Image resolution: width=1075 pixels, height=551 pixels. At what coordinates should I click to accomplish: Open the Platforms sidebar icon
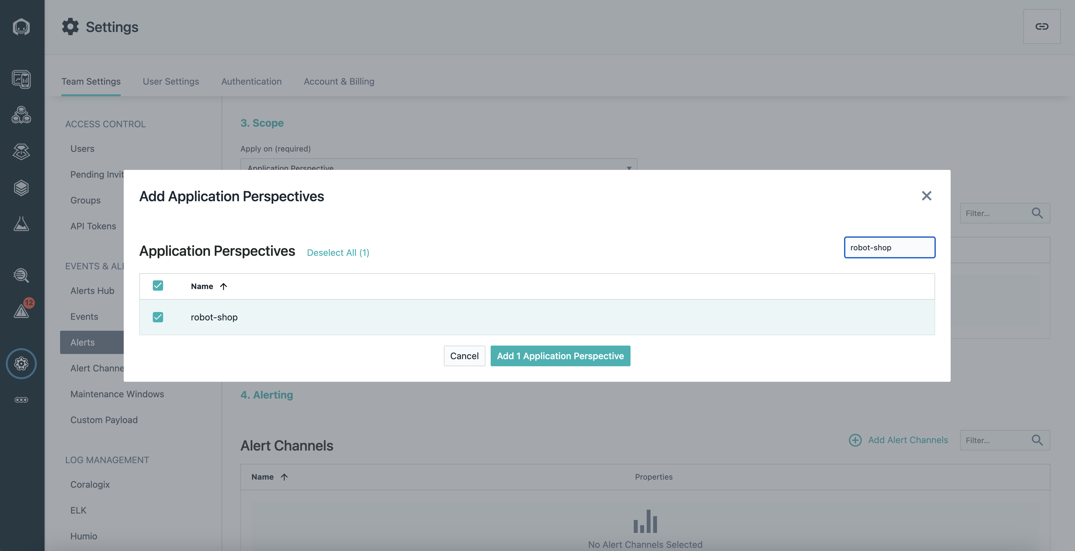(21, 151)
